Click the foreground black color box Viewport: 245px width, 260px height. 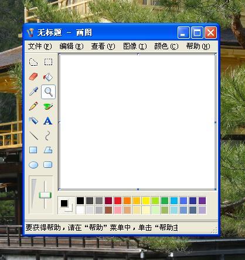(64, 203)
